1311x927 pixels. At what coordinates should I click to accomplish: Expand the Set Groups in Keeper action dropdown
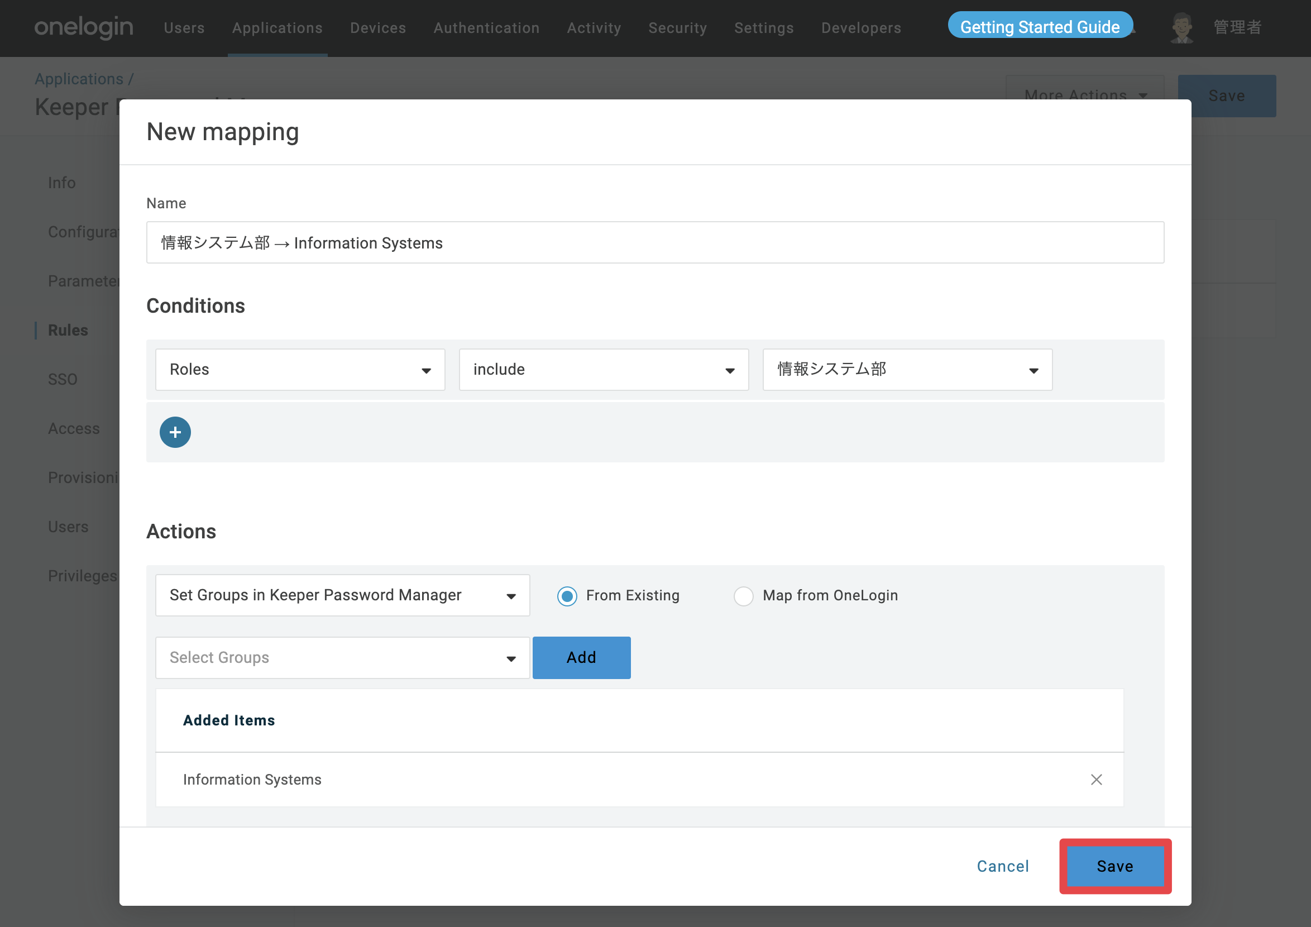pyautogui.click(x=342, y=595)
